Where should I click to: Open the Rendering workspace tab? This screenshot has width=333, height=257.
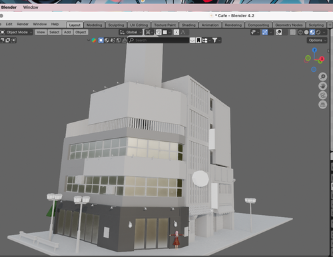(233, 25)
